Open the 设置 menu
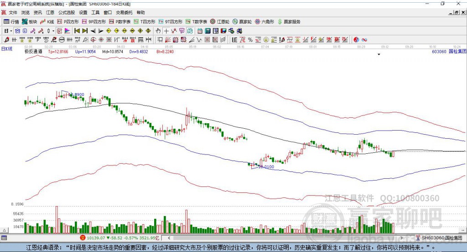467x252 pixels. point(83,12)
